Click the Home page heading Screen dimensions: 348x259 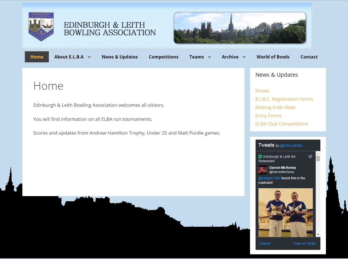[48, 86]
